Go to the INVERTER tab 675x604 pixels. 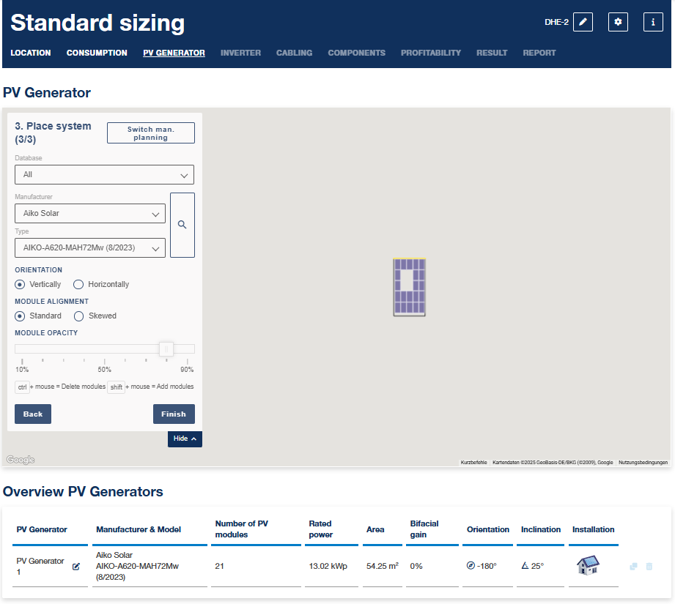pyautogui.click(x=240, y=53)
